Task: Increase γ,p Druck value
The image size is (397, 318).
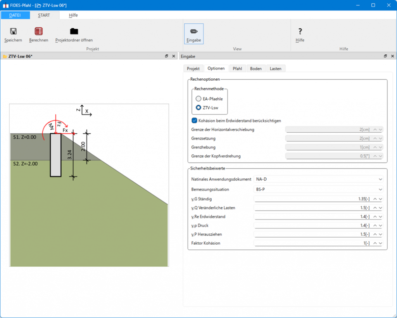Action: 375,225
